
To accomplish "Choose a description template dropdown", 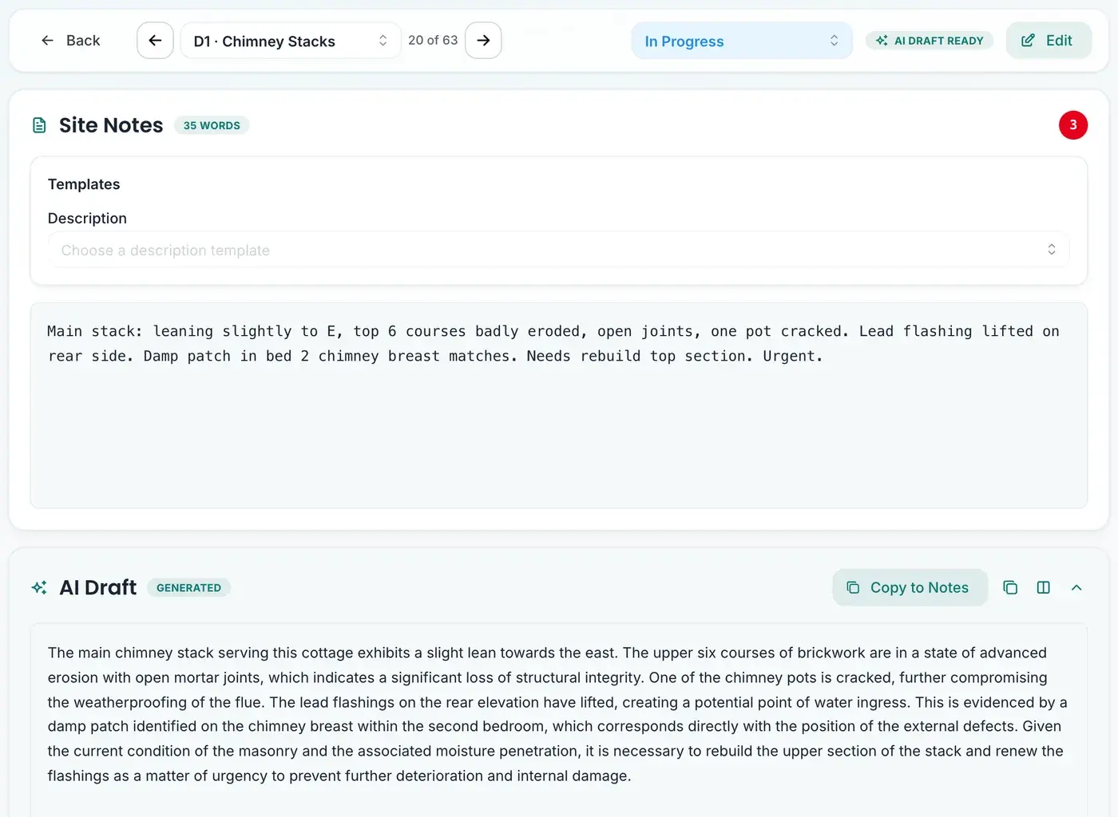I will pos(559,250).
